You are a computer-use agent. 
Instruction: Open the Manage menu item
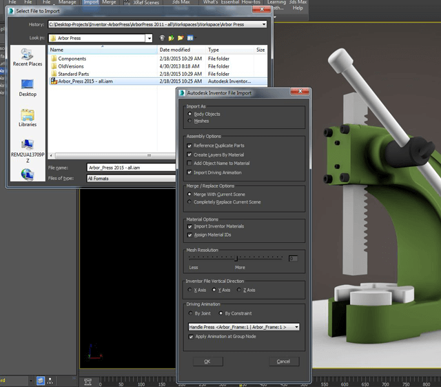point(67,2)
